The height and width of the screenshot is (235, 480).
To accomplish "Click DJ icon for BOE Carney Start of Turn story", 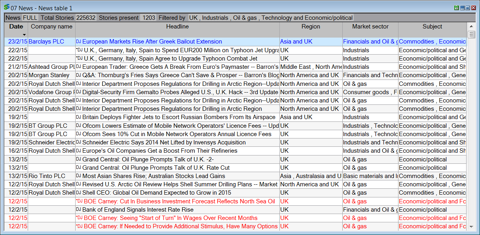I will (x=78, y=218).
